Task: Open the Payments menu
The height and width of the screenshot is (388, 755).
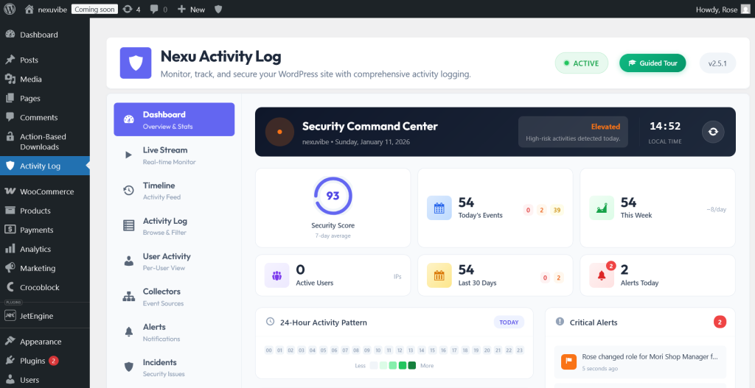Action: (45, 230)
